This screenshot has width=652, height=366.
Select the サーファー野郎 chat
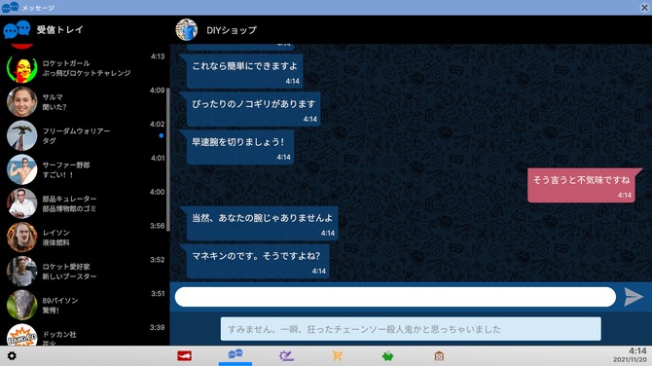click(85, 169)
